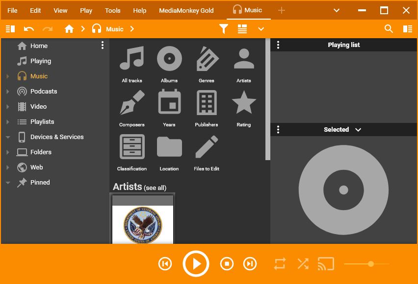Click the list view mode icon
Screen dimensions: 418x284
tap(242, 29)
